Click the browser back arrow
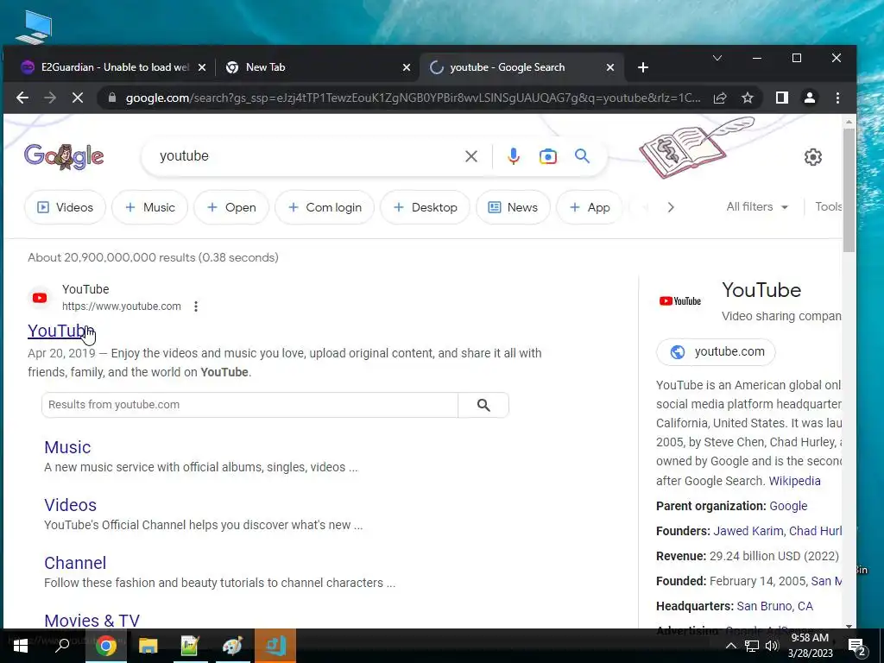884x663 pixels. click(x=22, y=98)
